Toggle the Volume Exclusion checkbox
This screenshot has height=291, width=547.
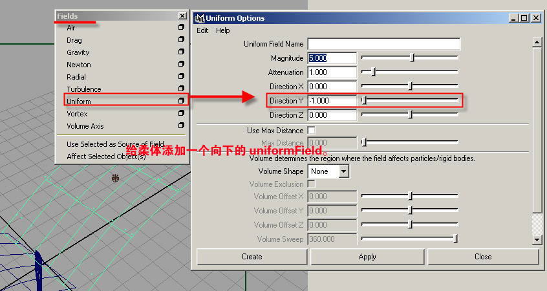coord(311,184)
